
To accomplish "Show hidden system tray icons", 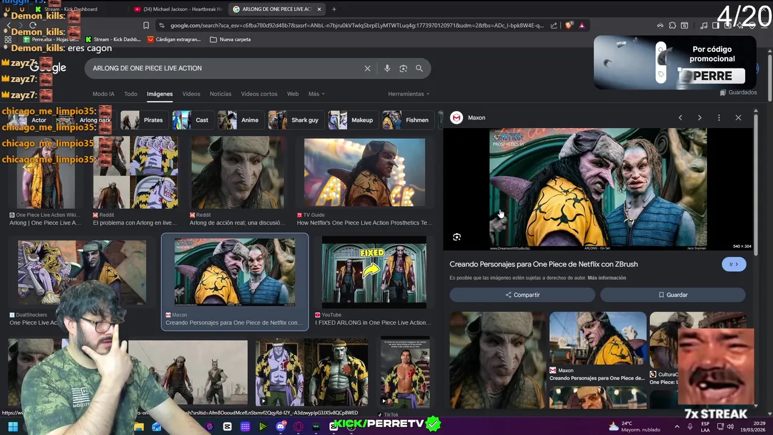I will [676, 427].
